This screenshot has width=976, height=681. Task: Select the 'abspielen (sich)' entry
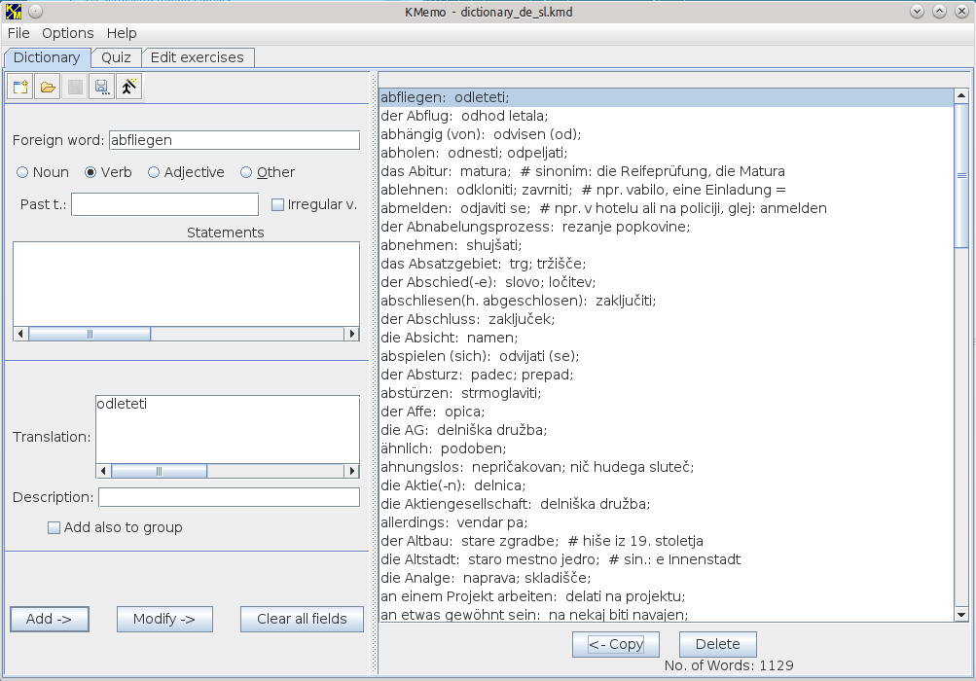coord(666,356)
